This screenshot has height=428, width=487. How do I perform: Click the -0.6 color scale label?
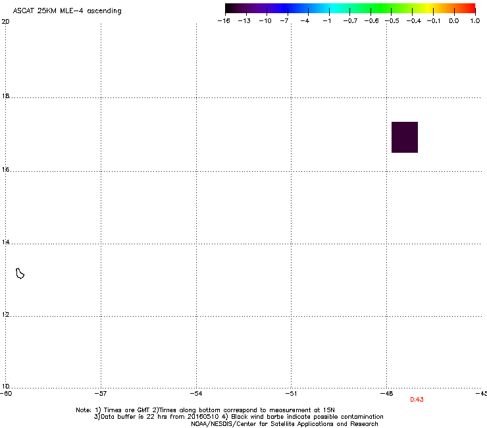click(371, 21)
